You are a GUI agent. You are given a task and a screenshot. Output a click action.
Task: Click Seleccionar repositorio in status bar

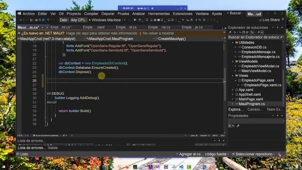tap(253, 154)
